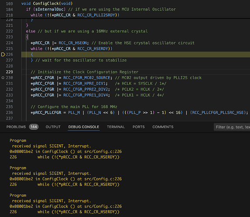Jump to sticky scope line void ConfigClock(void)
250x217 pixels.
tap(47, 3)
